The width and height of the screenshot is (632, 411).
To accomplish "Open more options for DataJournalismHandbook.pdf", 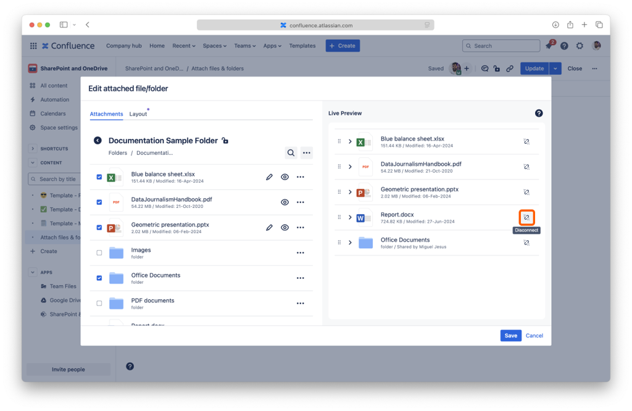I will [301, 202].
